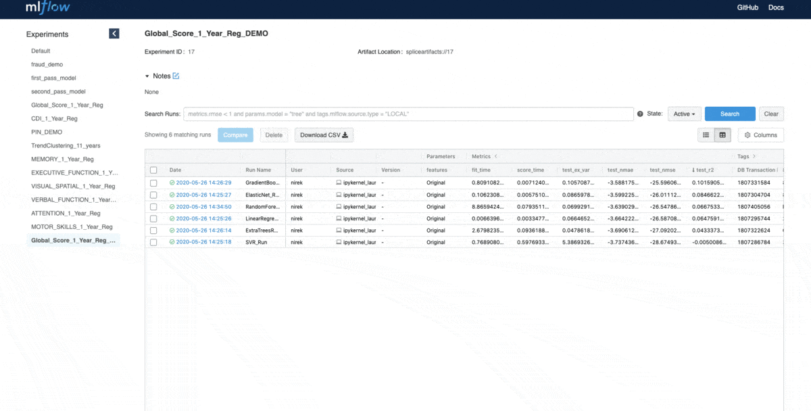Check the SVR_Run checkbox
Image resolution: width=811 pixels, height=411 pixels.
click(153, 242)
